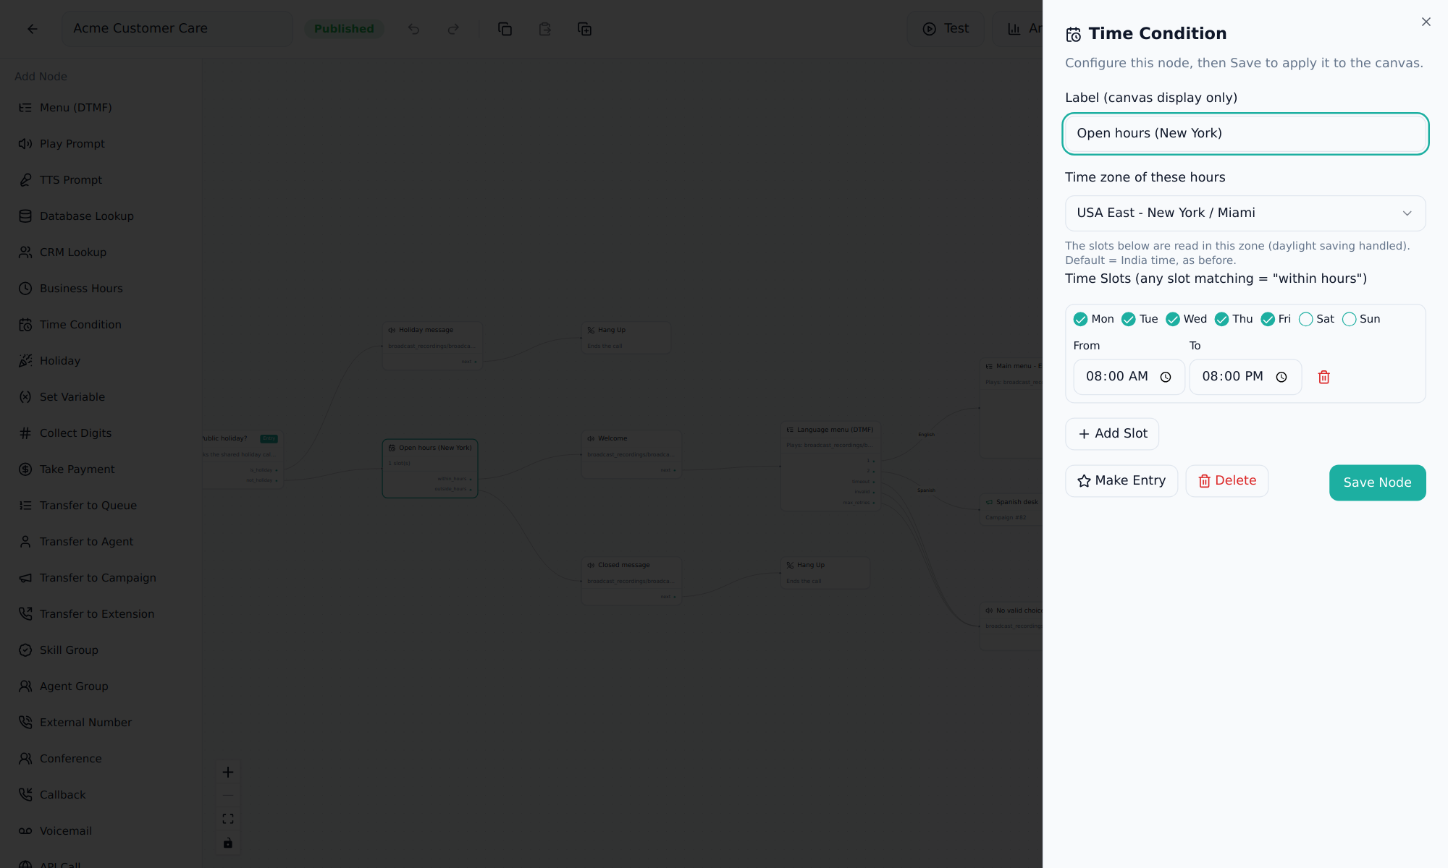Select the Welcome node on canvas
This screenshot has height=868, width=1448.
631,454
